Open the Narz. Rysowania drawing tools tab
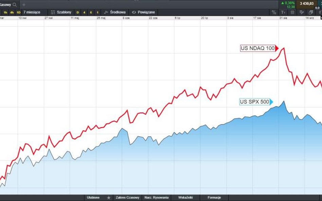 157,198
